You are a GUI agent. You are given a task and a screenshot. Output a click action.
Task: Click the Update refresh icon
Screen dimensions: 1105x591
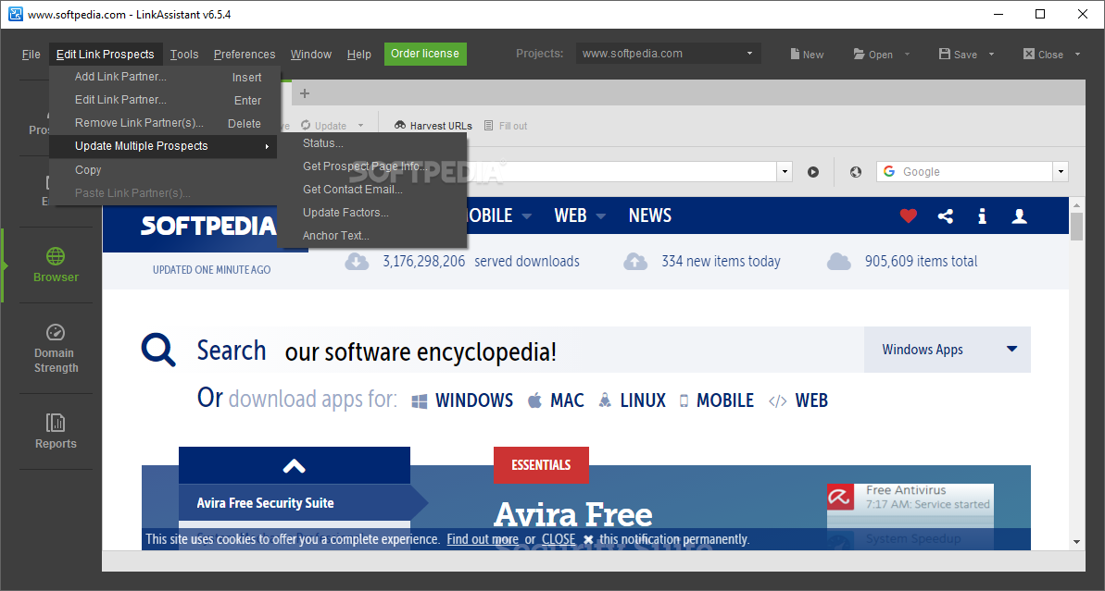pos(306,125)
